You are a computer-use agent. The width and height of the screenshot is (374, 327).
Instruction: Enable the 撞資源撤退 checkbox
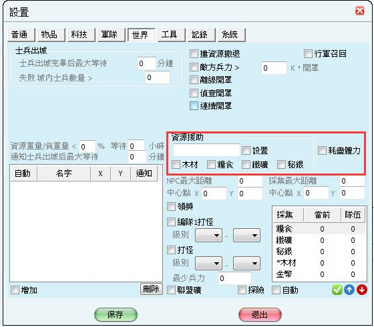pos(194,53)
